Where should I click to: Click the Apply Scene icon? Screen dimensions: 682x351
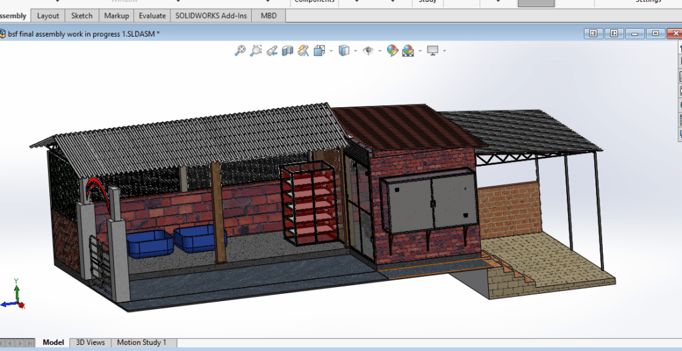click(408, 51)
